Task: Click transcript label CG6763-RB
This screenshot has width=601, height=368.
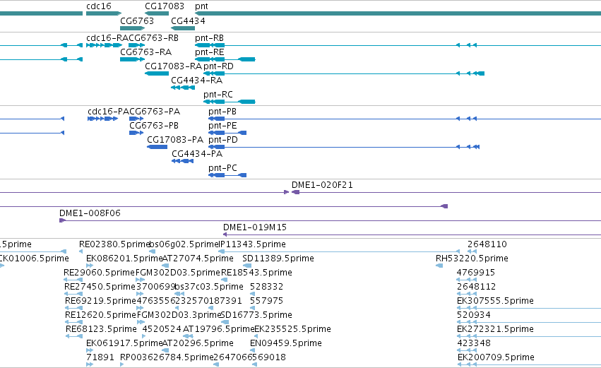Action: pos(154,38)
